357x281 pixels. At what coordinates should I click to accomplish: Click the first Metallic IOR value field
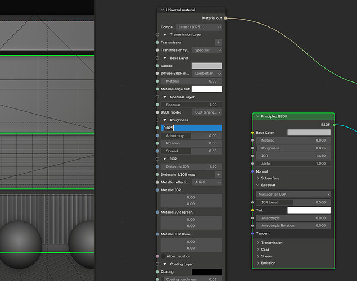click(x=191, y=197)
